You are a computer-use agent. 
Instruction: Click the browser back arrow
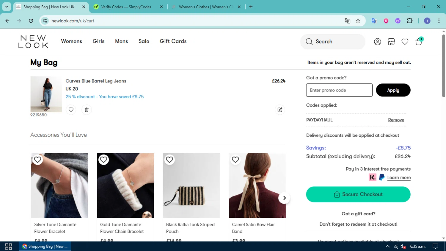[7, 21]
